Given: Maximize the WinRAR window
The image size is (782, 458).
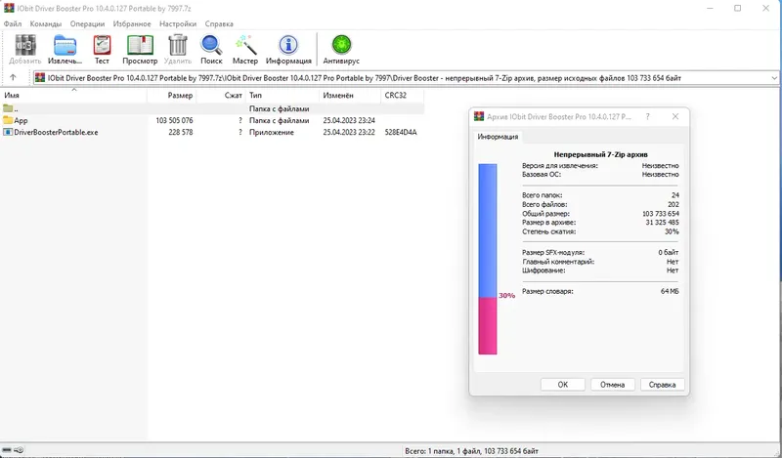Looking at the screenshot, I should [x=738, y=8].
